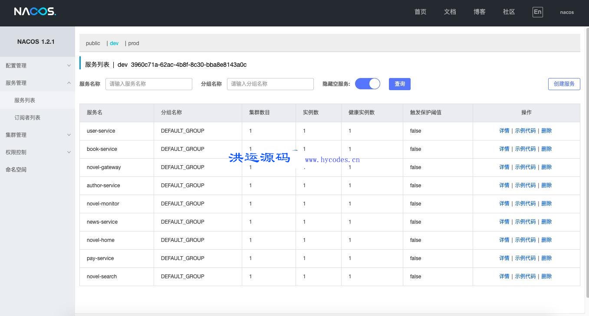Expand the 集群管理 menu section
The height and width of the screenshot is (316, 589).
click(x=37, y=135)
